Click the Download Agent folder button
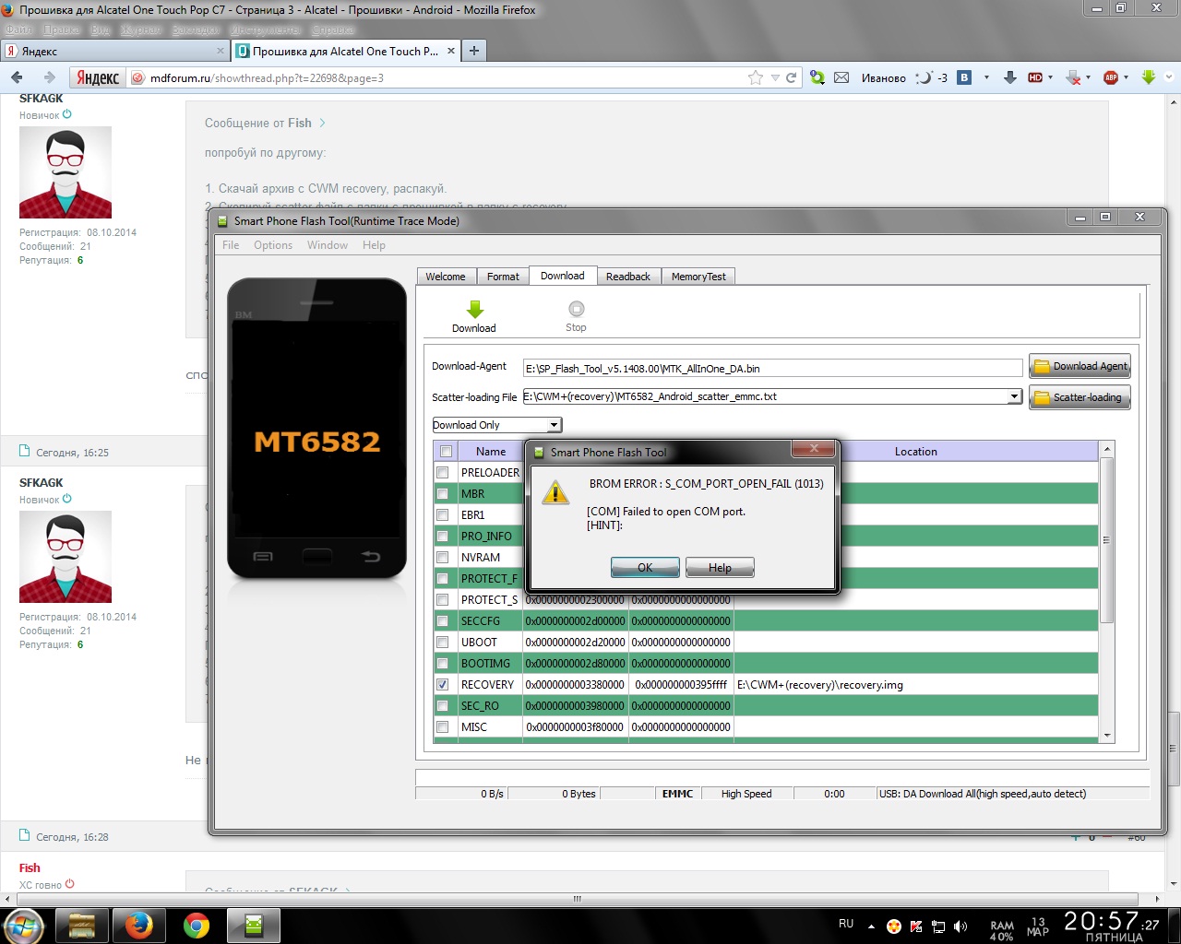 click(x=1080, y=367)
